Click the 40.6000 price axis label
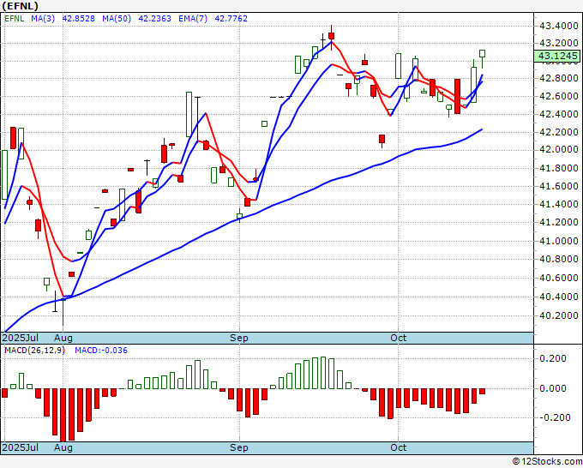Screen dimensions: 583x468 click(x=559, y=278)
